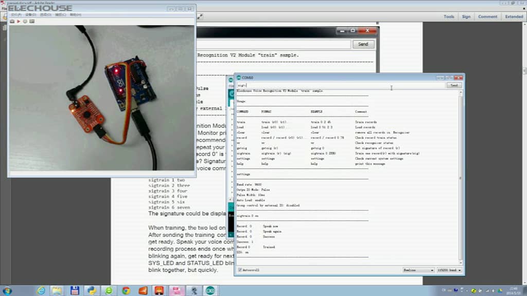This screenshot has height=296, width=527.
Task: Click the webcam video preview of the Arduino
Action: (x=101, y=98)
